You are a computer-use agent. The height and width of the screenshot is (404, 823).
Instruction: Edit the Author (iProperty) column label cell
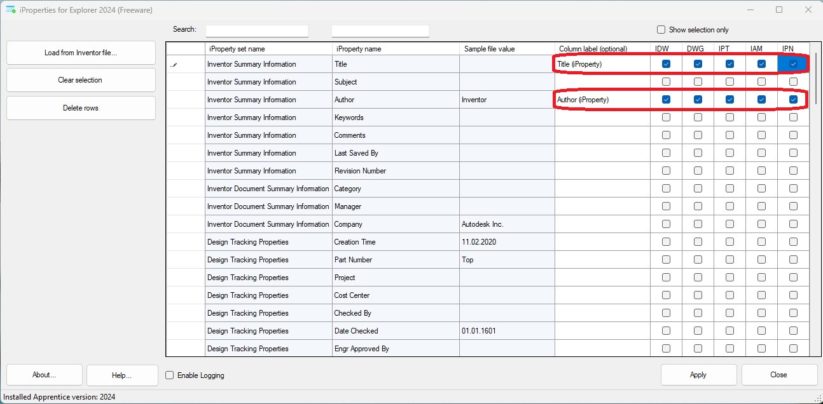[x=602, y=100]
